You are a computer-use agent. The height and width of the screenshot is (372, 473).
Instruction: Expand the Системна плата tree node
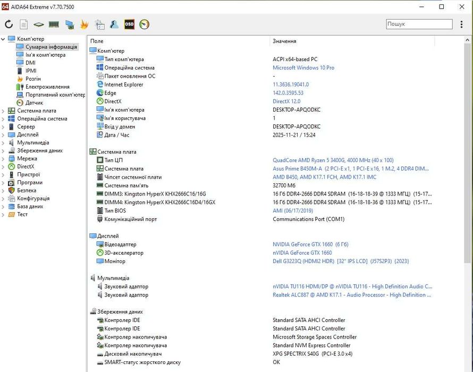pos(3,111)
